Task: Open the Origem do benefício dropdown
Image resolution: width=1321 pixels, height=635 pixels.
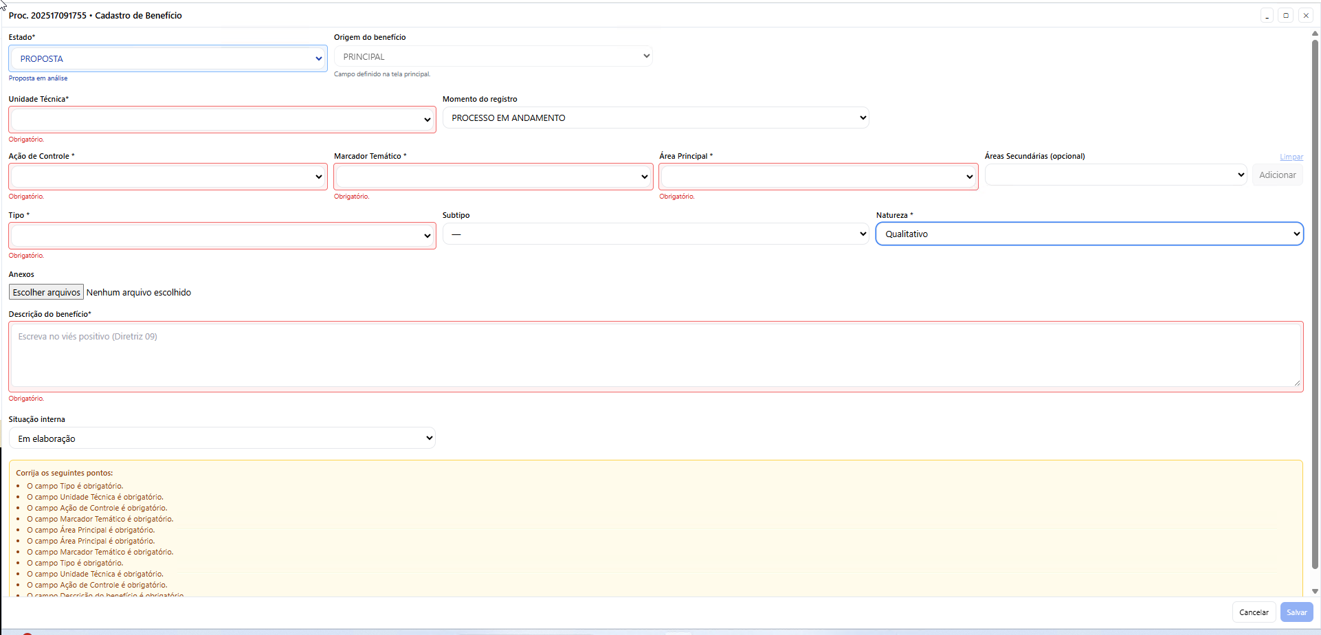Action: tap(493, 56)
